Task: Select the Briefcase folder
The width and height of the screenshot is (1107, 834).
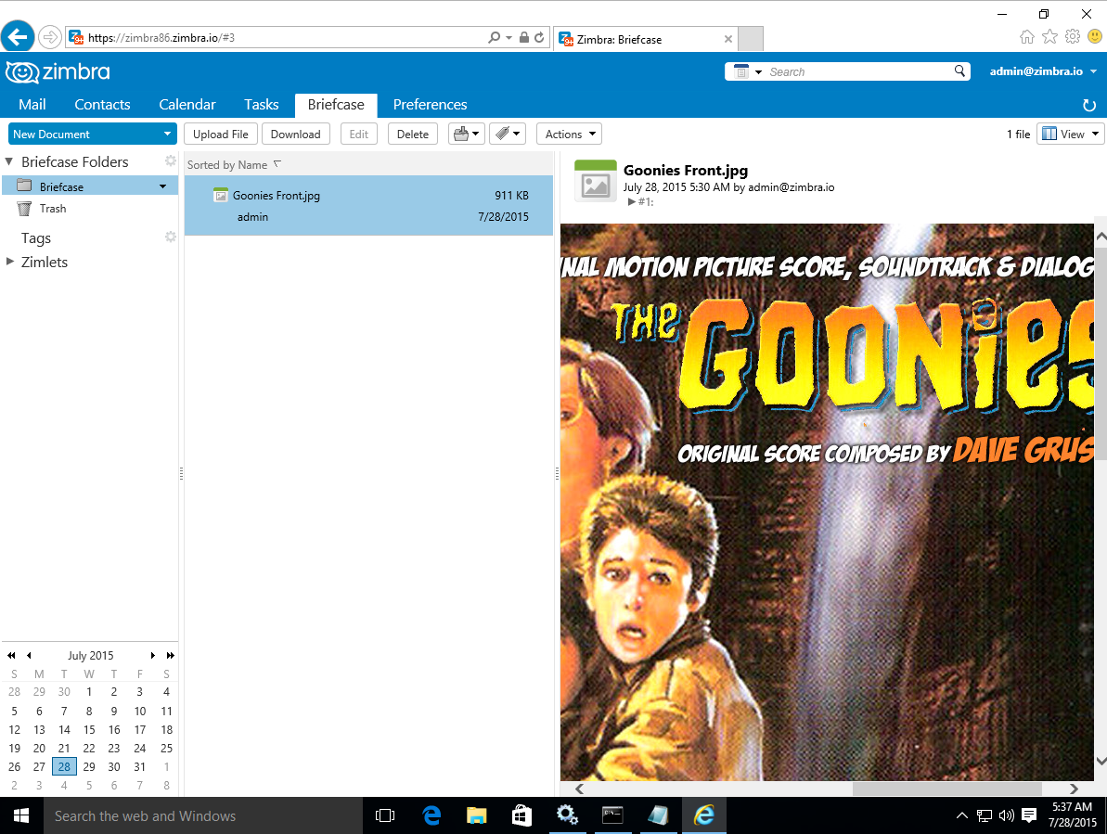Action: [90, 186]
